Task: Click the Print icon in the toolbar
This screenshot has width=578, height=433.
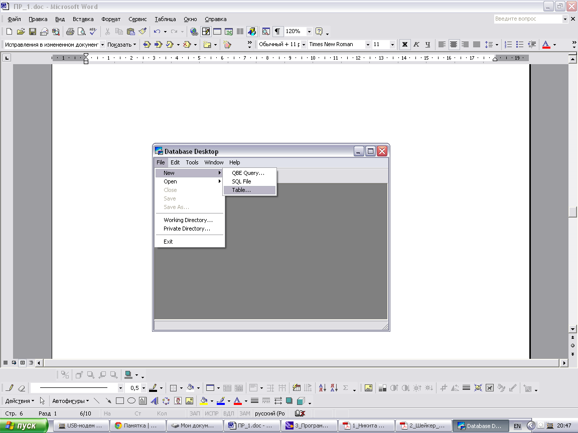Action: point(70,32)
